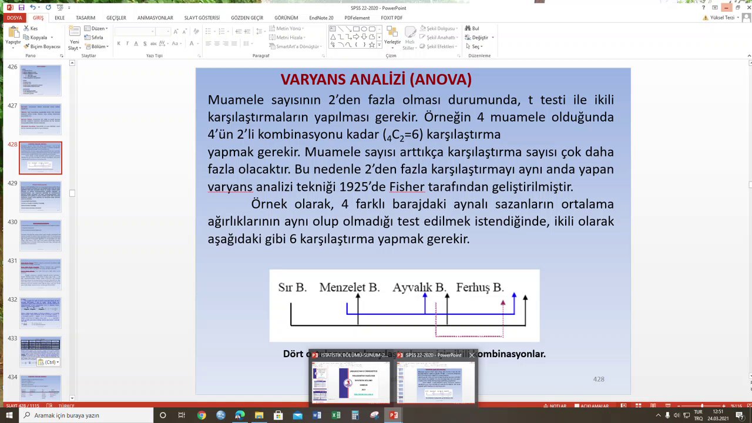Expand the shapes gallery with More arrow
This screenshot has height=423, width=752.
[379, 45]
